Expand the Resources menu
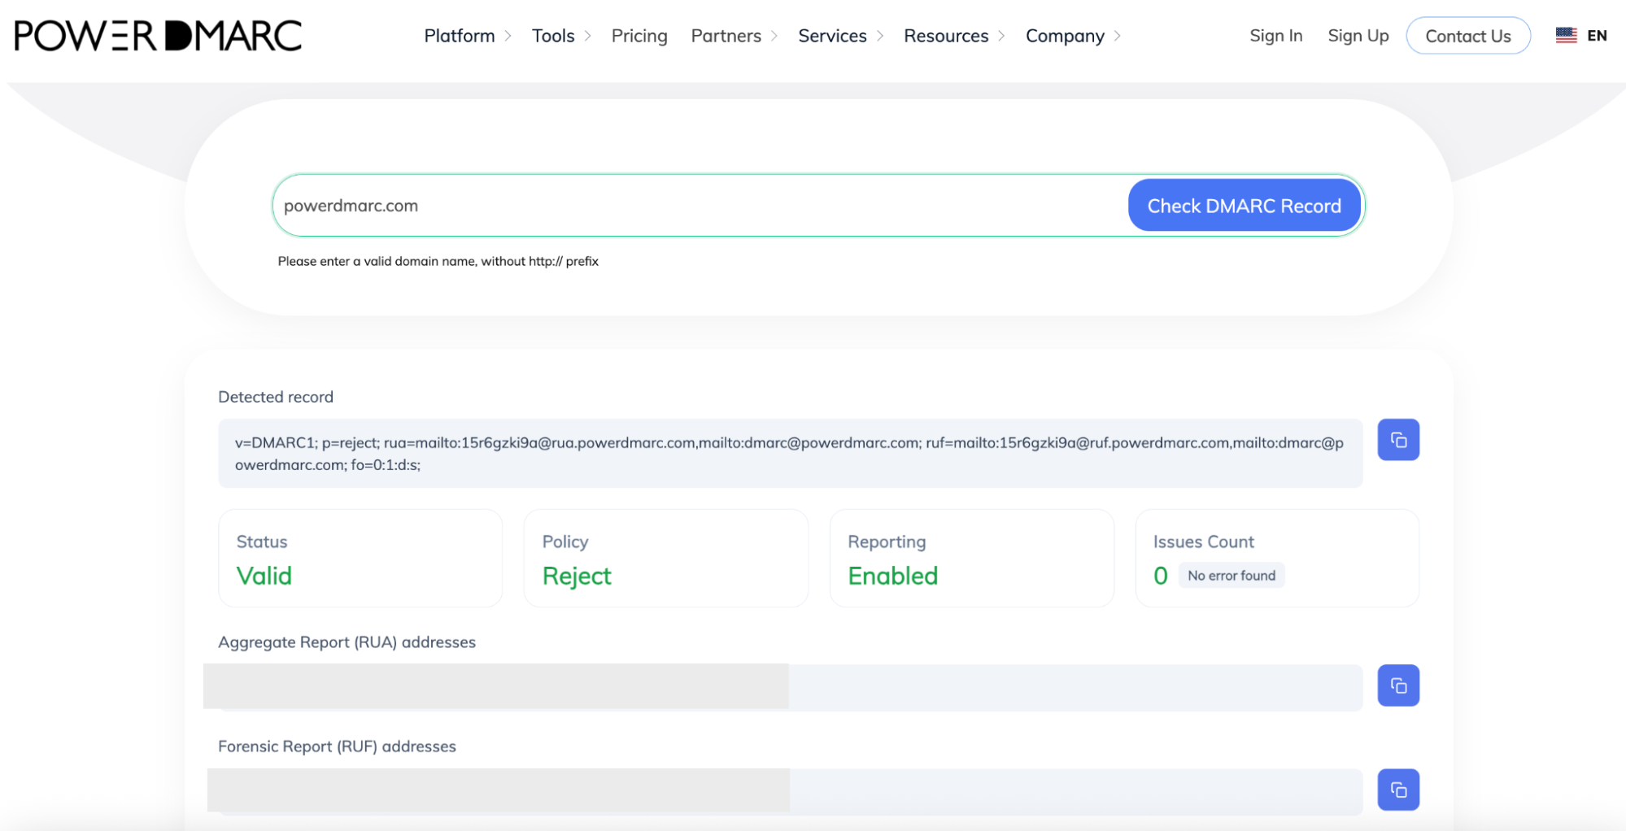The width and height of the screenshot is (1626, 831). click(955, 36)
